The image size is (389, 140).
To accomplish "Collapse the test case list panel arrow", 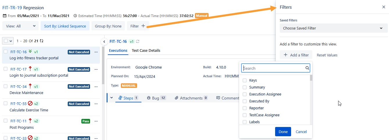I will pos(104,42).
